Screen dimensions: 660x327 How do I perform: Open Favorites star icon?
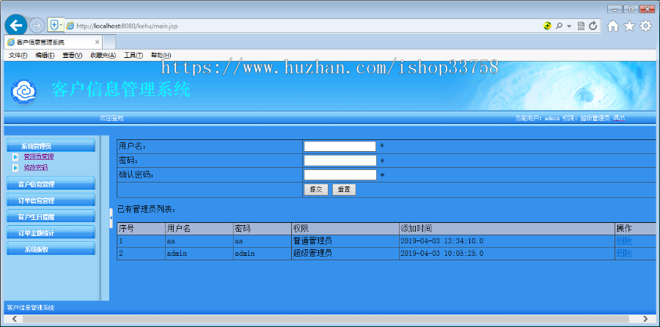629,26
